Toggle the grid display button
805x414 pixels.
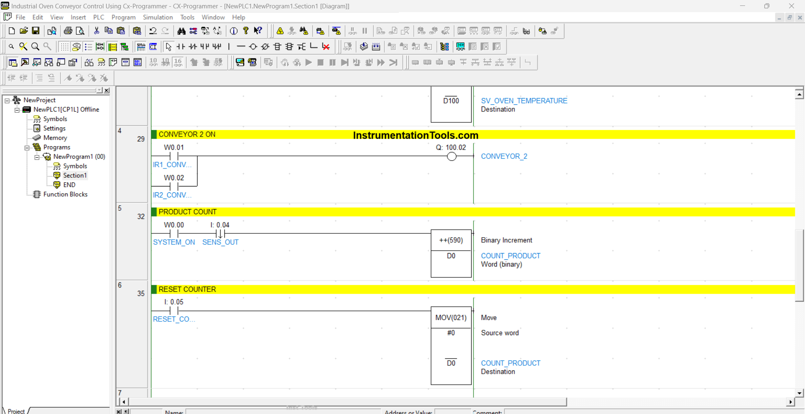pyautogui.click(x=64, y=47)
